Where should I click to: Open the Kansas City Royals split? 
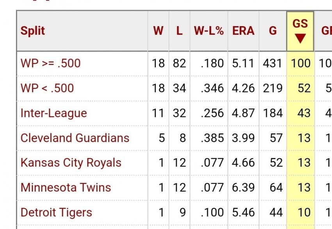[x=71, y=163]
